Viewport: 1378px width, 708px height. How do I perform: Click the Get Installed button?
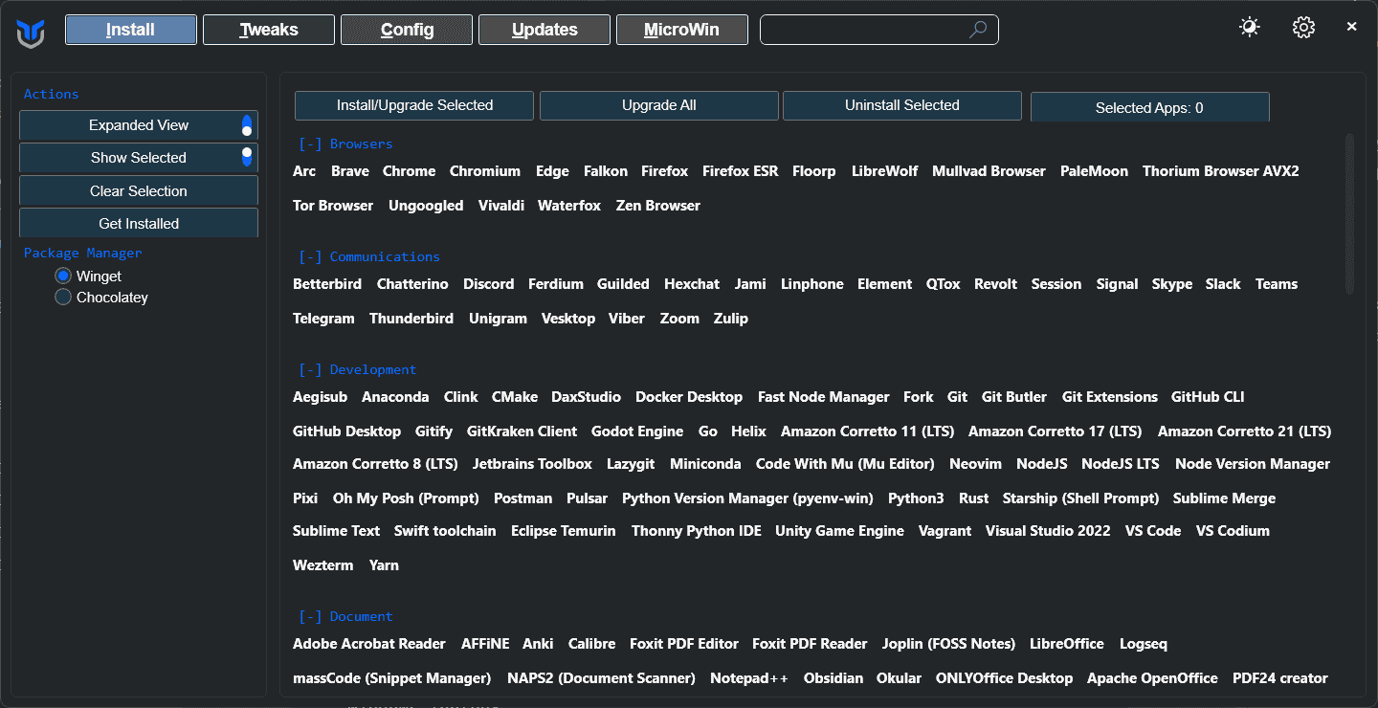click(x=139, y=224)
